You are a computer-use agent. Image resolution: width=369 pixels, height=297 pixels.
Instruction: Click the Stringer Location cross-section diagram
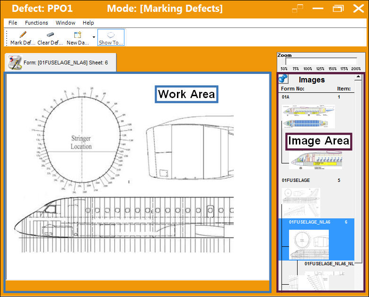coord(82,140)
